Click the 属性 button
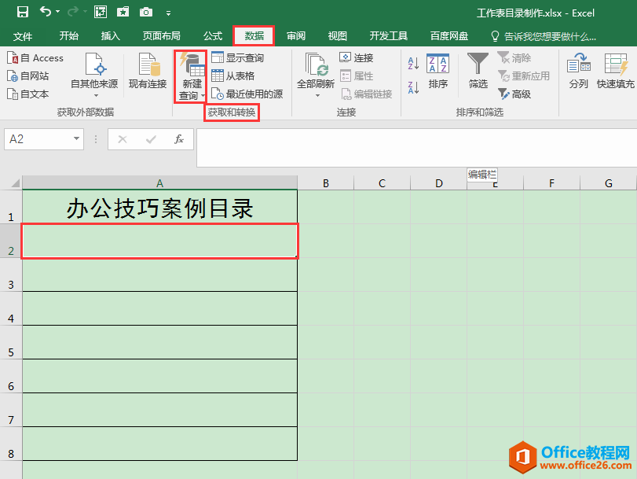The width and height of the screenshot is (637, 479). pyautogui.click(x=357, y=76)
